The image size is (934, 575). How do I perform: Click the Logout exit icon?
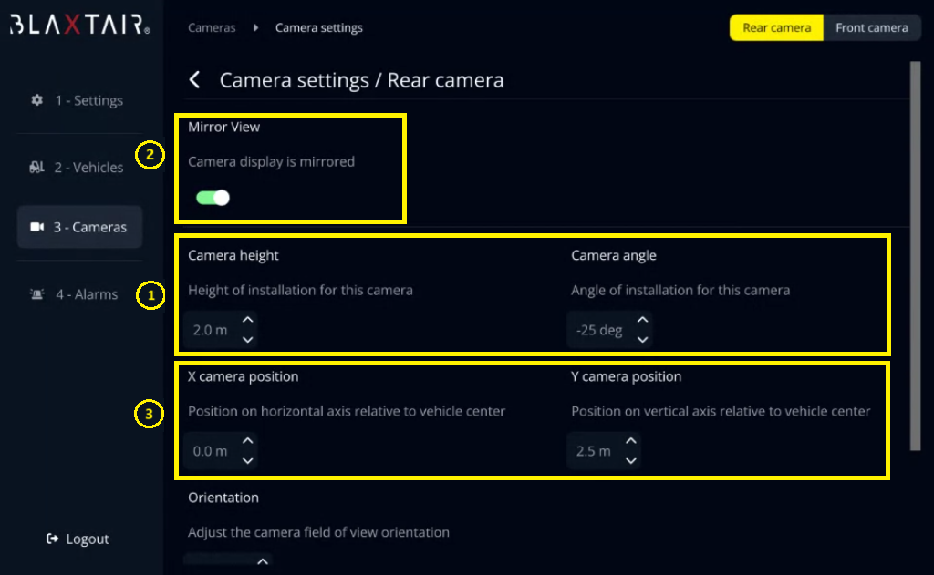53,539
